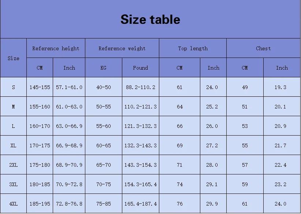Click the Size header cell

click(x=14, y=58)
